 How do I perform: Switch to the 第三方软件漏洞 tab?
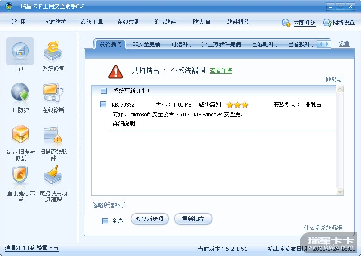click(222, 44)
